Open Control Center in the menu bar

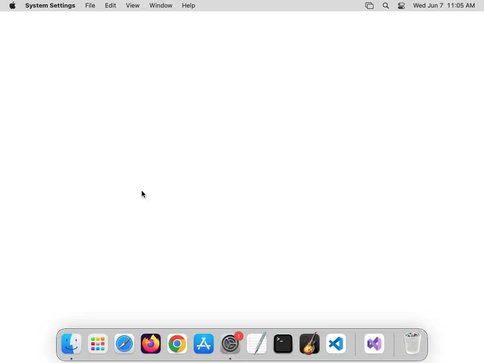click(x=401, y=6)
